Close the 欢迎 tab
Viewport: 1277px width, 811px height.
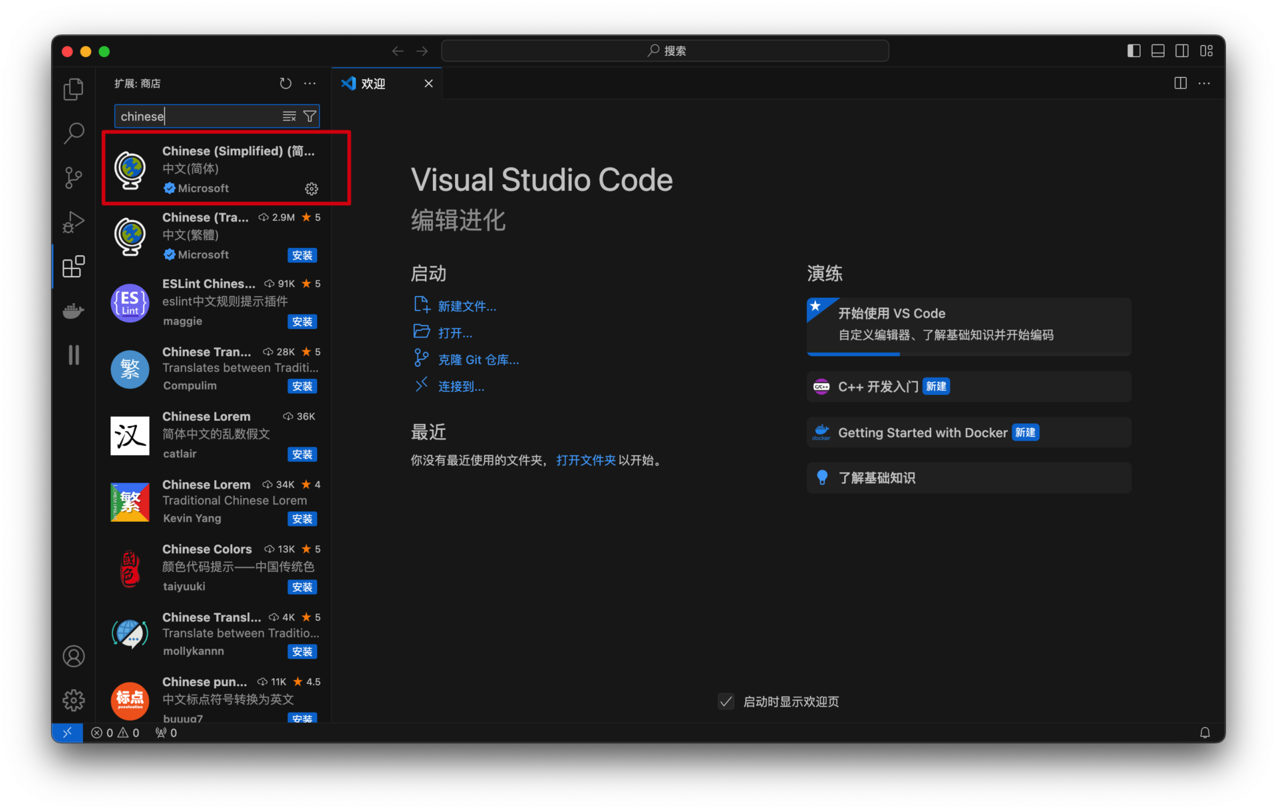[x=428, y=83]
